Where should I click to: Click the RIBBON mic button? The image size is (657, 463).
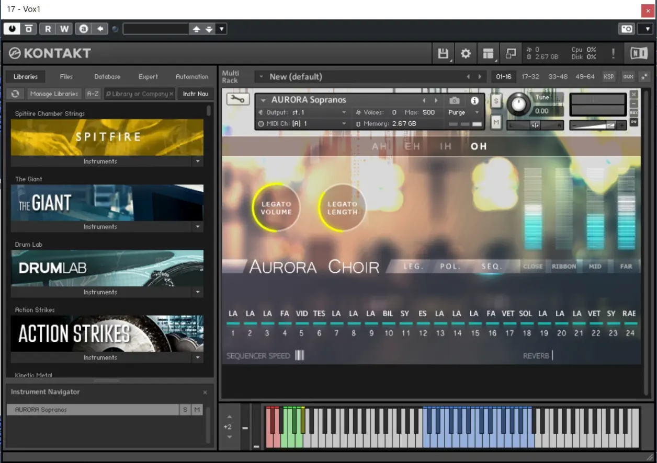[x=564, y=267]
